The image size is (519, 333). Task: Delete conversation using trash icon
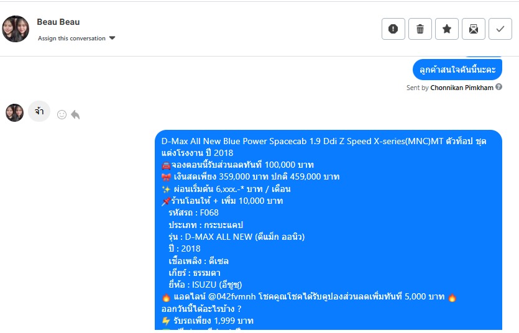point(420,29)
